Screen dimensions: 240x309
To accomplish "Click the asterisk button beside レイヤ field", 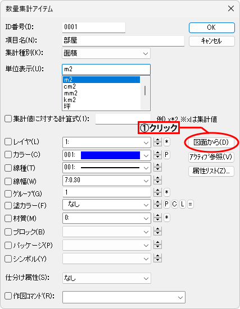I will 167,142.
